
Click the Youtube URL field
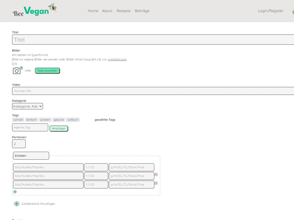pyautogui.click(x=153, y=91)
